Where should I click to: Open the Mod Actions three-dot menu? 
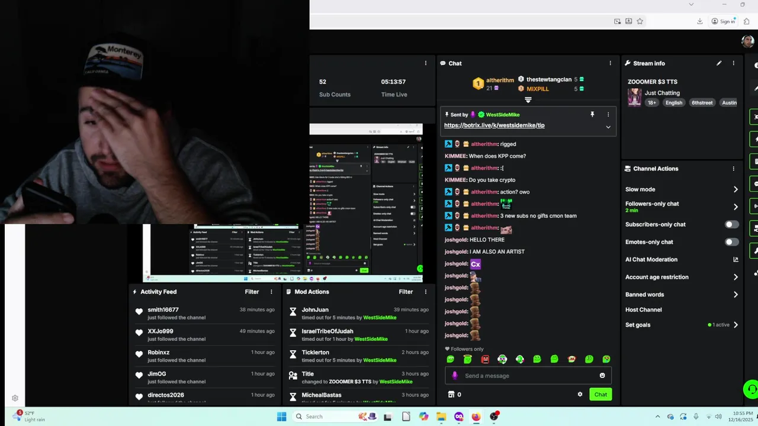[425, 292]
